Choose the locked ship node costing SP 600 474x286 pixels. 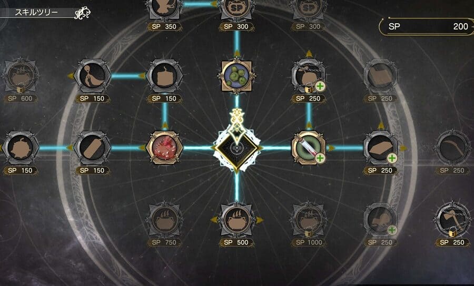point(21,75)
